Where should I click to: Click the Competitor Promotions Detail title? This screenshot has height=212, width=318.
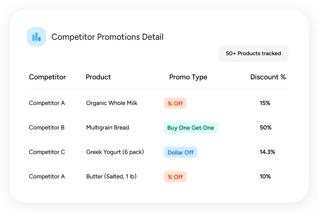107,37
